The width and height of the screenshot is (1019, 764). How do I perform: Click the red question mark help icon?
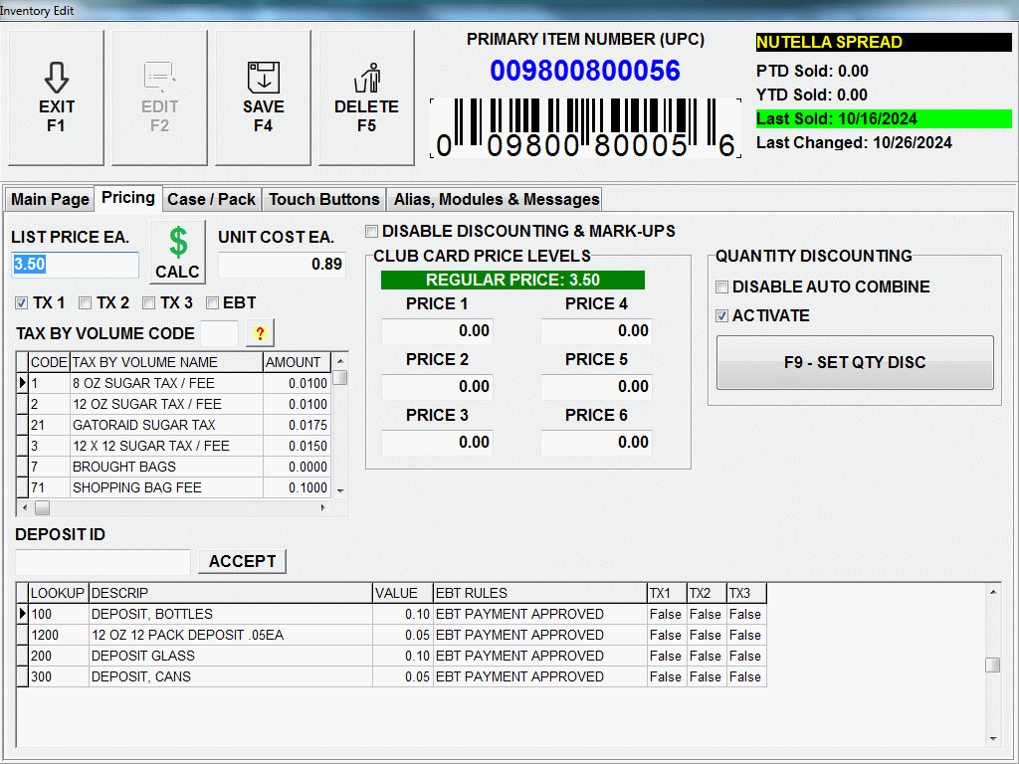[x=259, y=333]
